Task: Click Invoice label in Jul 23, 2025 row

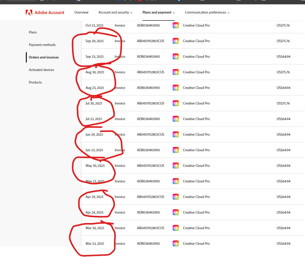Action: 120,119
